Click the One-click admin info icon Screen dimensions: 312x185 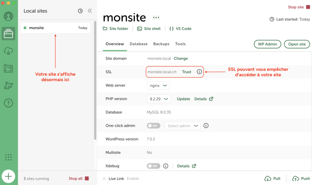tap(206, 125)
